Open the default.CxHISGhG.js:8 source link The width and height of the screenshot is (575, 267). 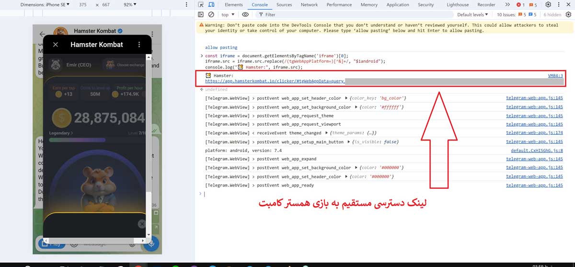(x=537, y=150)
